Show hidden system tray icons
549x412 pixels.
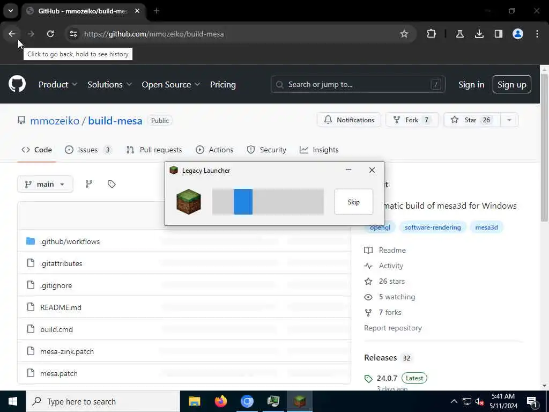coord(454,401)
